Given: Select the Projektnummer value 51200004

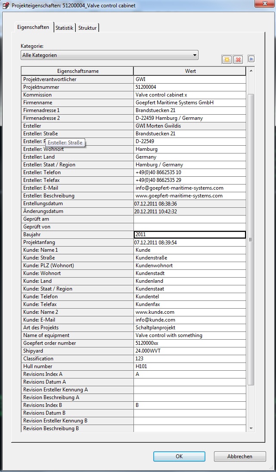Looking at the screenshot, I should 190,87.
